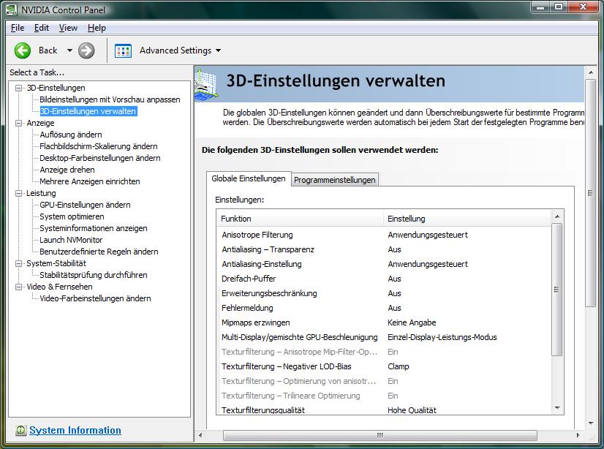Click the main pane vertical scrollbar thumb
The width and height of the screenshot is (604, 449).
(x=591, y=193)
